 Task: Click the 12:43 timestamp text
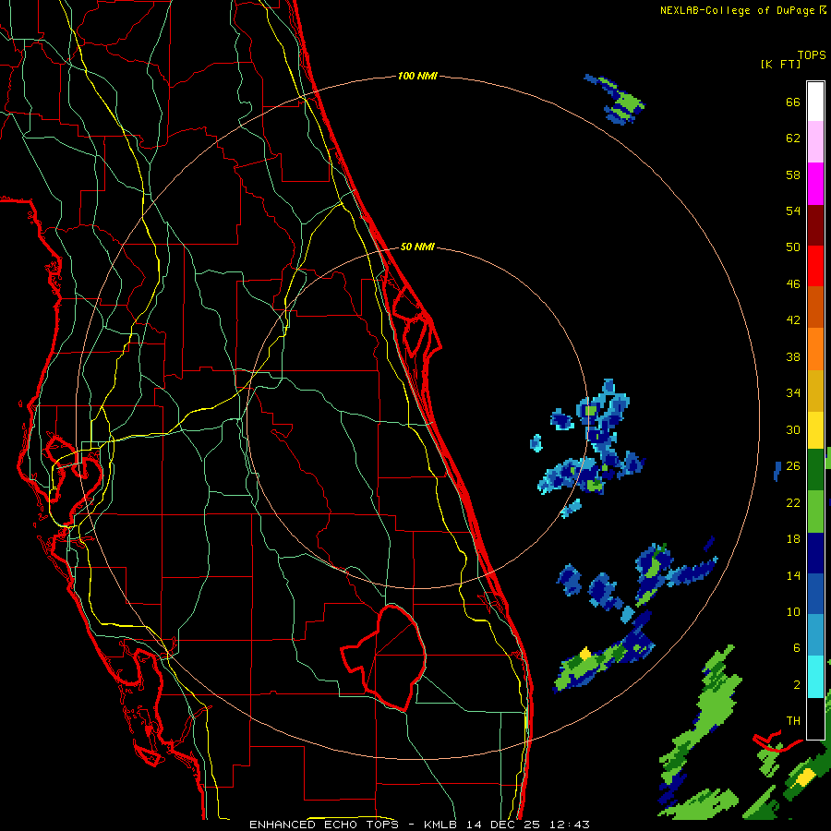[570, 825]
